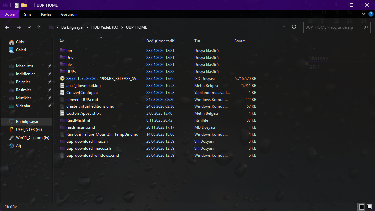375x211 pixels.
Task: Open the quick access toolbar customize dropdown
Action: coord(30,5)
